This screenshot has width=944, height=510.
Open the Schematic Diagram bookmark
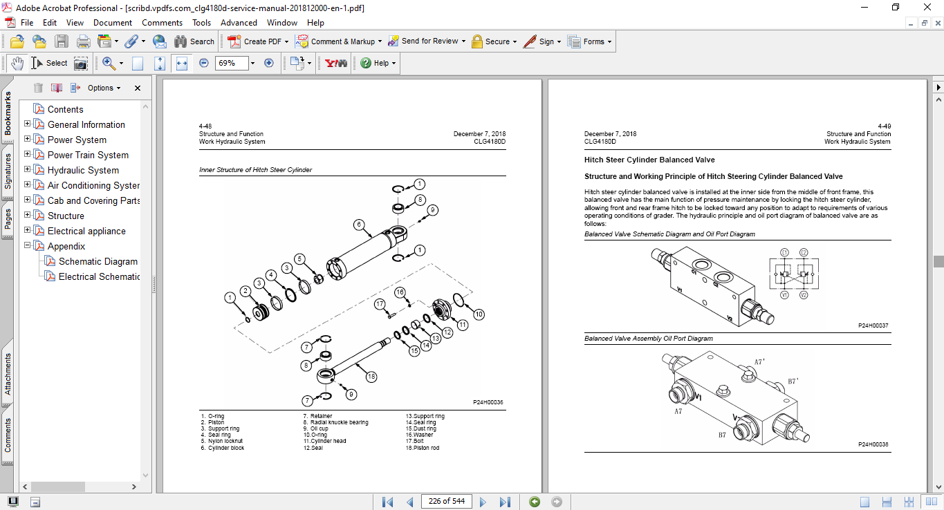click(98, 261)
